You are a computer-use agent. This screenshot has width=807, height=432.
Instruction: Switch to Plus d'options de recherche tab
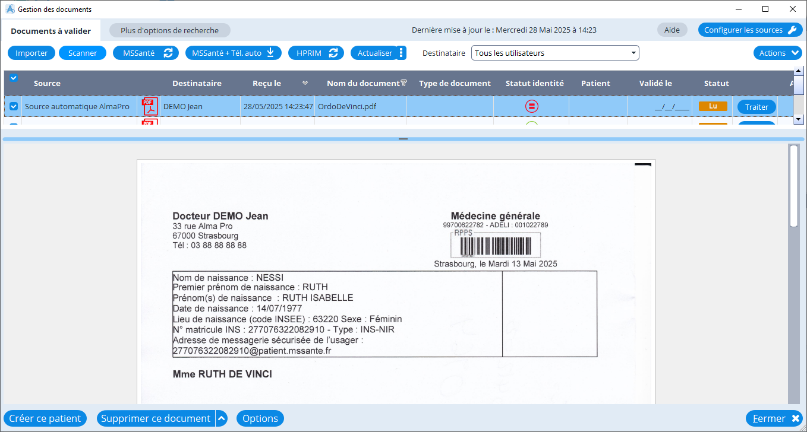169,30
